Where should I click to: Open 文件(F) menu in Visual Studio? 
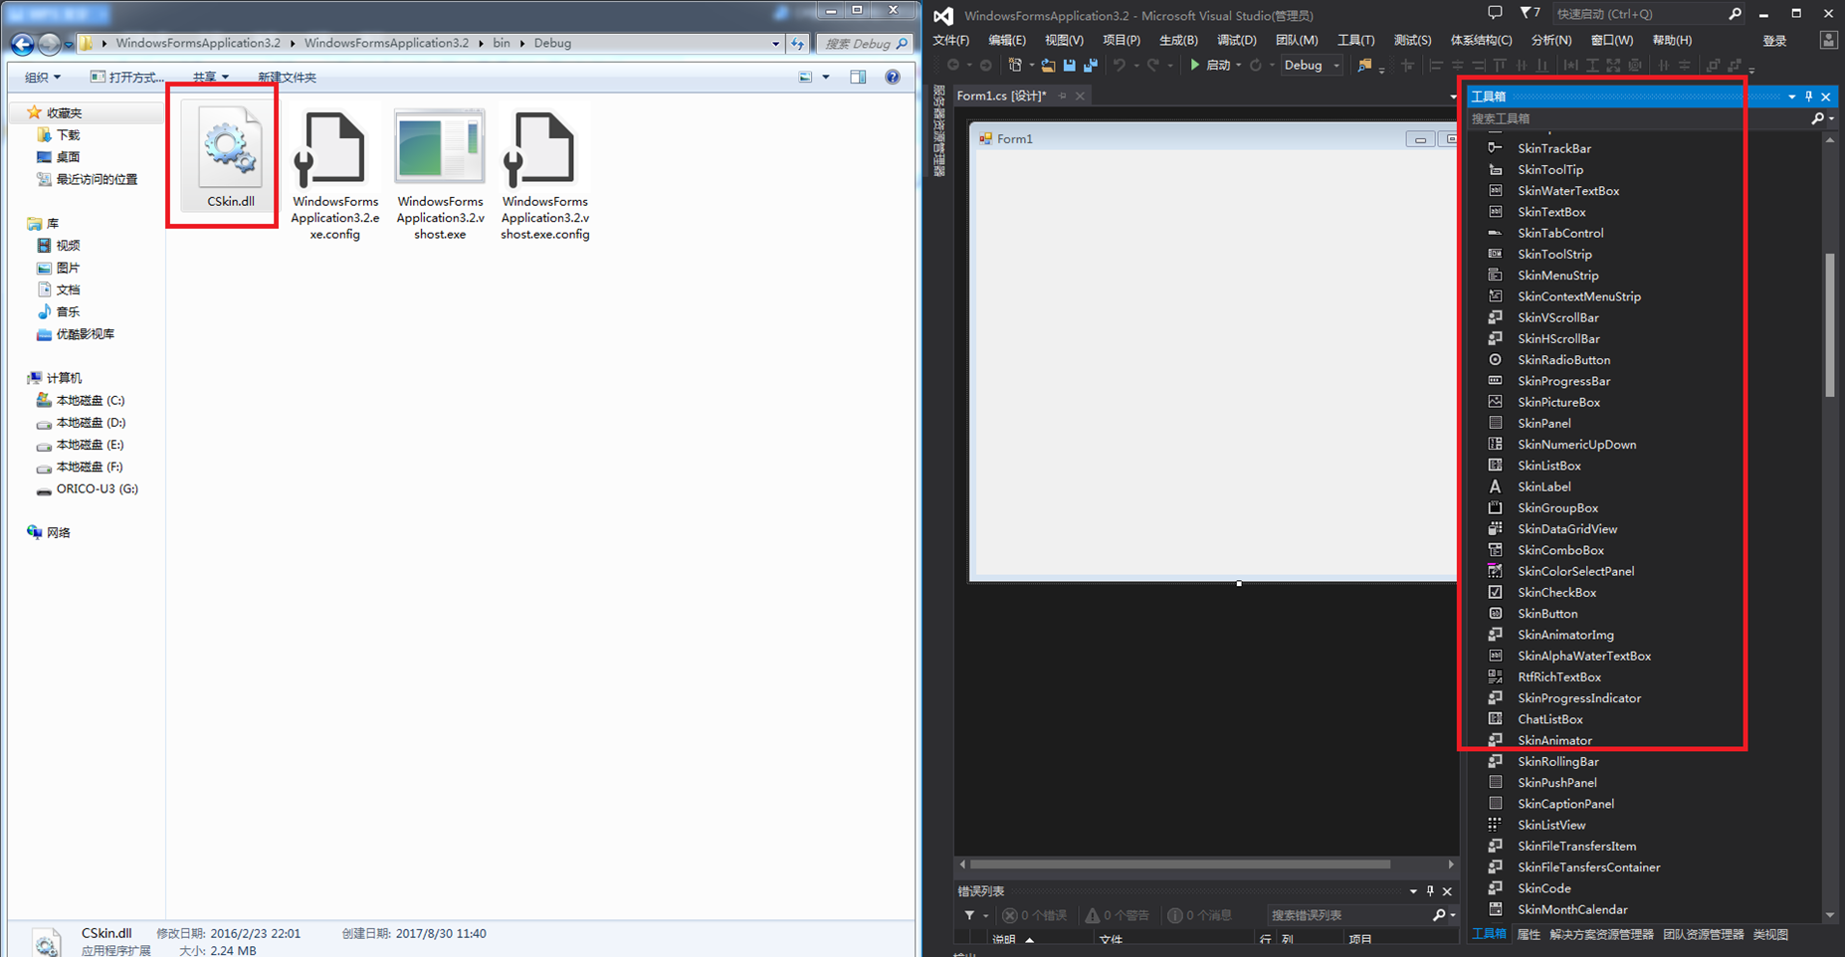[950, 40]
